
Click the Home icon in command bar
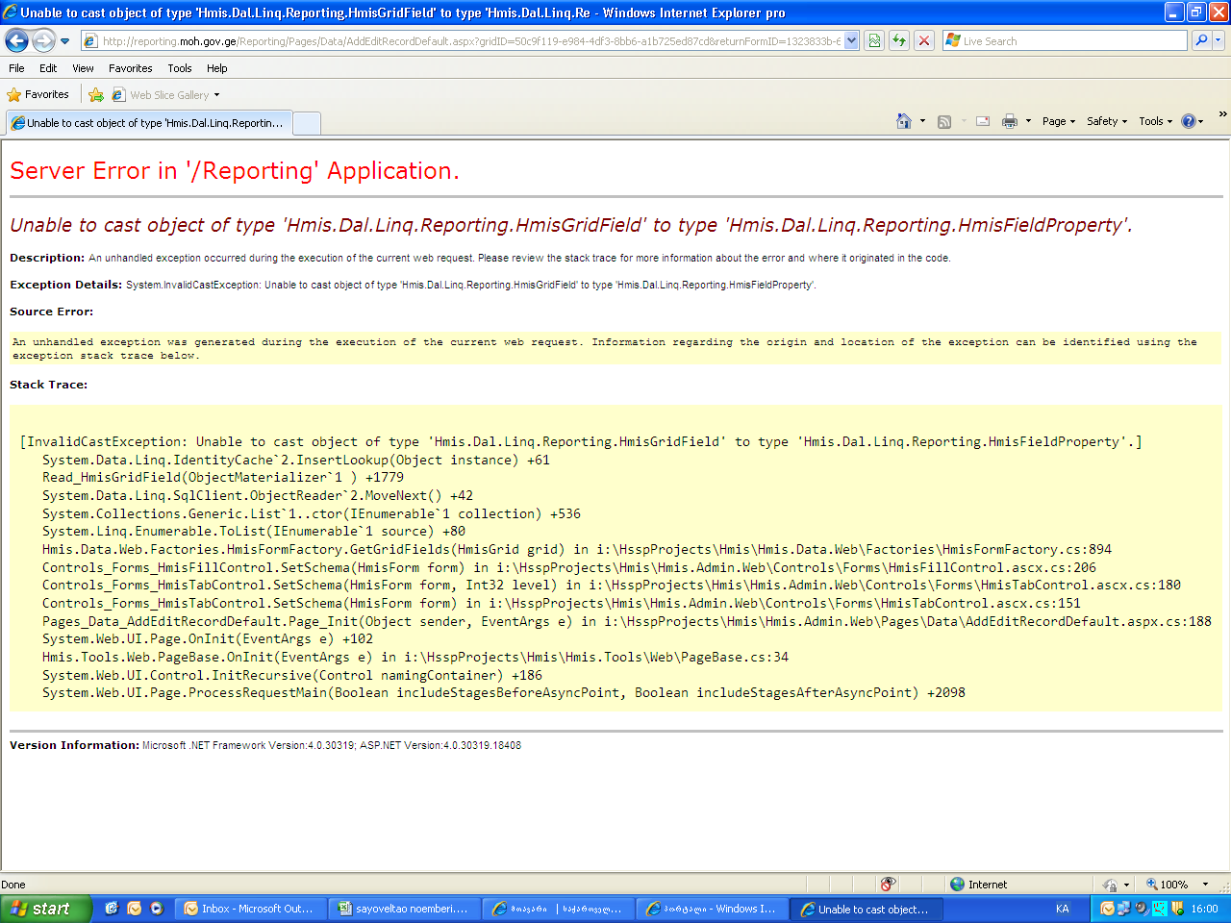click(903, 121)
